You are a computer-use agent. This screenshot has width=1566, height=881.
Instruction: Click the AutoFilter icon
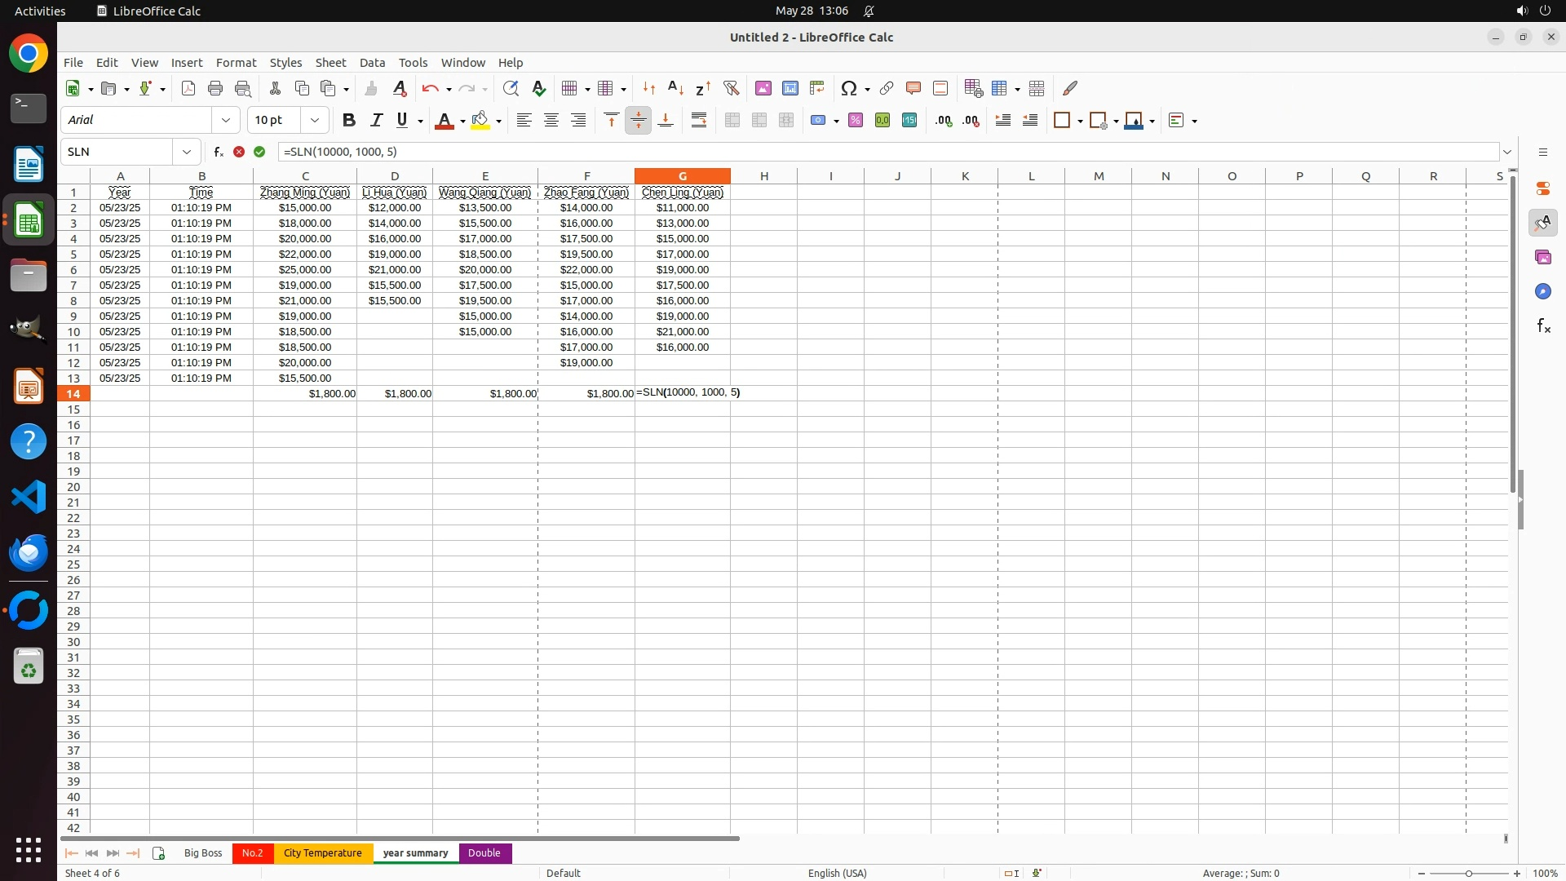[731, 88]
